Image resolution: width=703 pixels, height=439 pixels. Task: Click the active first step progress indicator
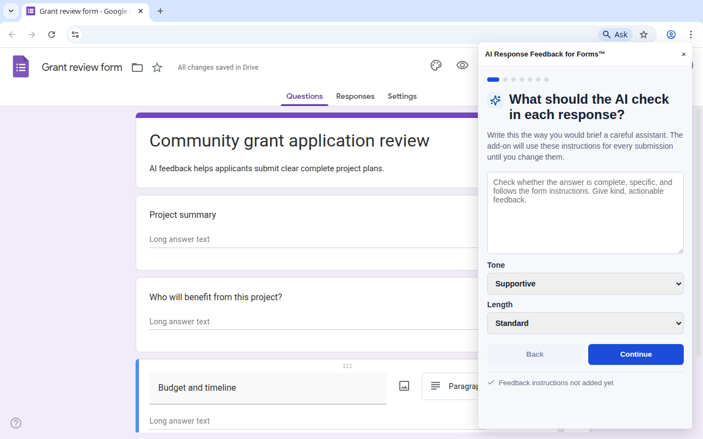pyautogui.click(x=493, y=80)
